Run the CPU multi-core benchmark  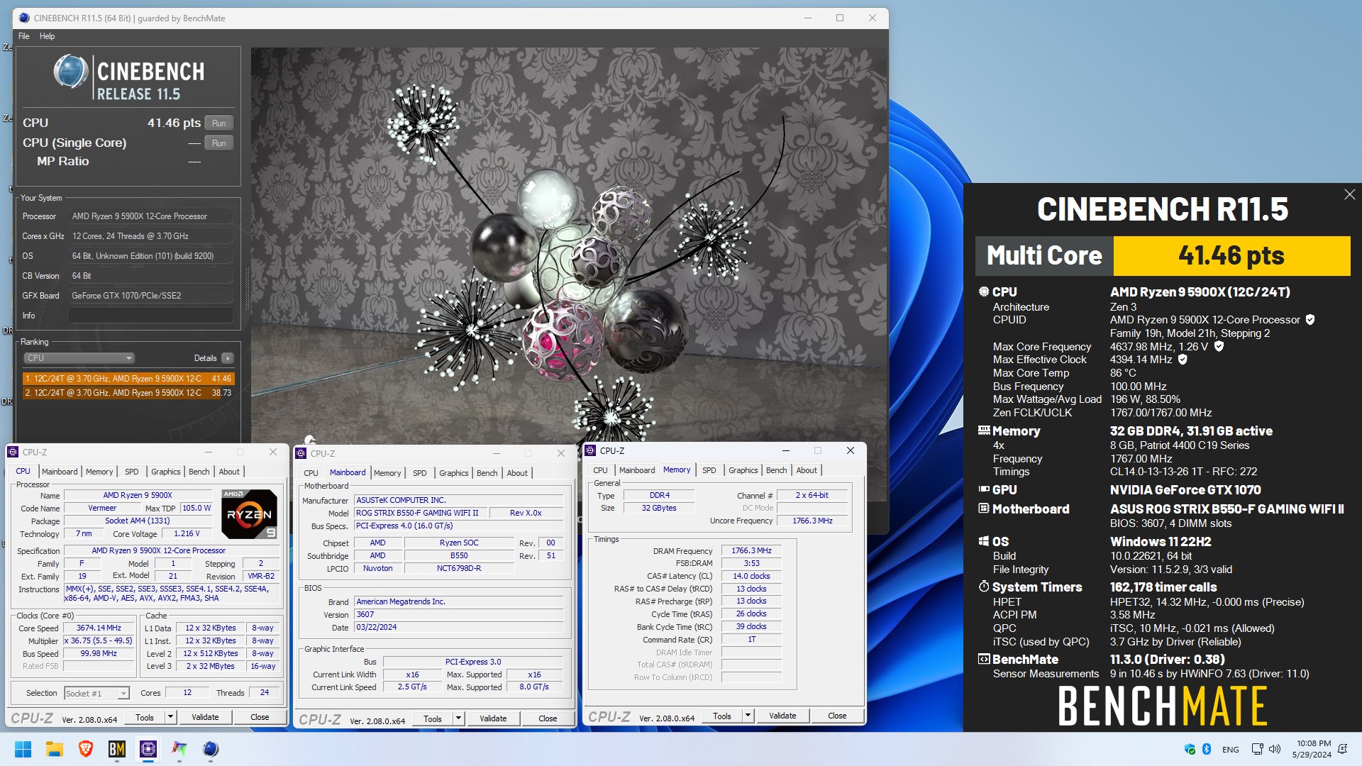tap(219, 123)
